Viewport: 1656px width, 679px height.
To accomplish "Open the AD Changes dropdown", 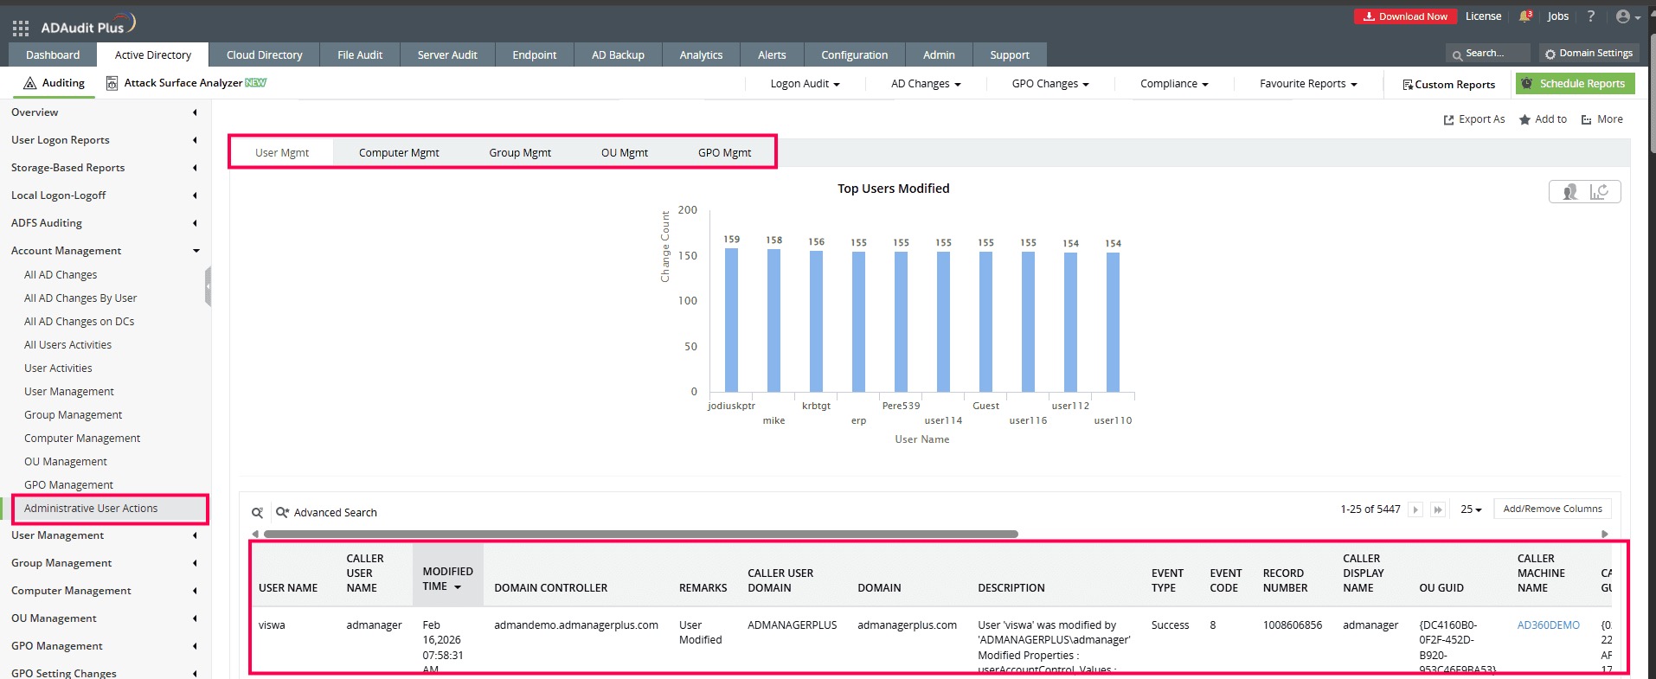I will (x=926, y=84).
